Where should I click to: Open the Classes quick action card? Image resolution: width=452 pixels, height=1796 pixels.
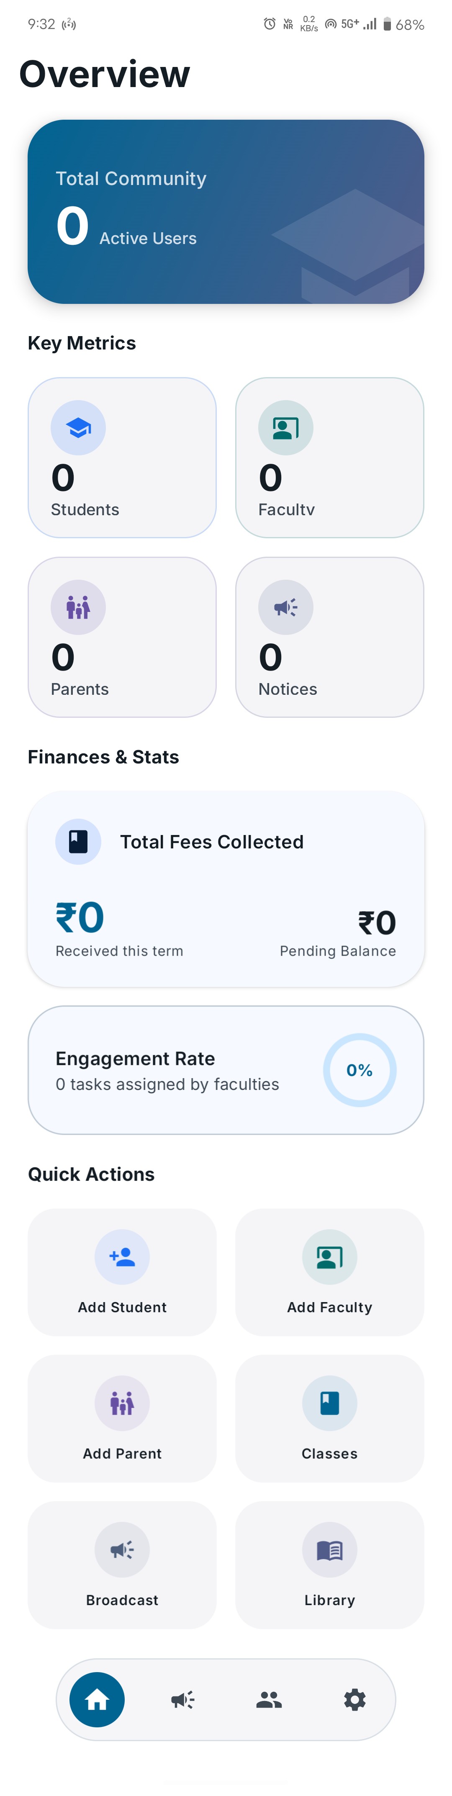coord(329,1419)
